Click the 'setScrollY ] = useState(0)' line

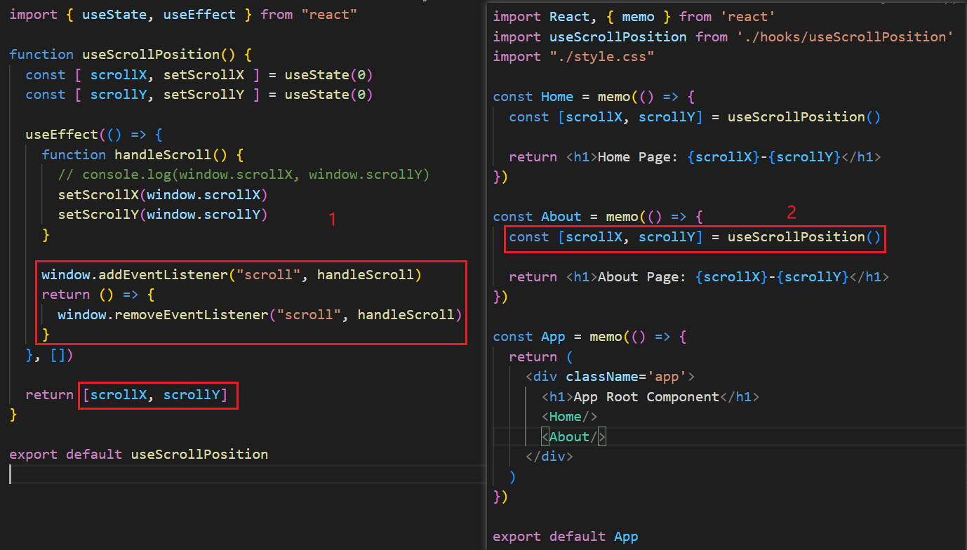pos(199,94)
